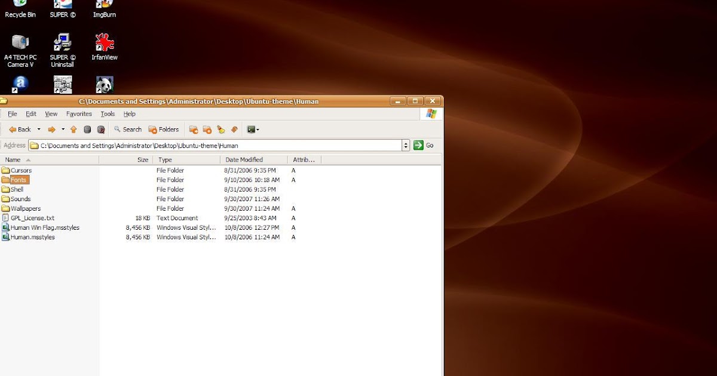Open the View menu

[51, 113]
